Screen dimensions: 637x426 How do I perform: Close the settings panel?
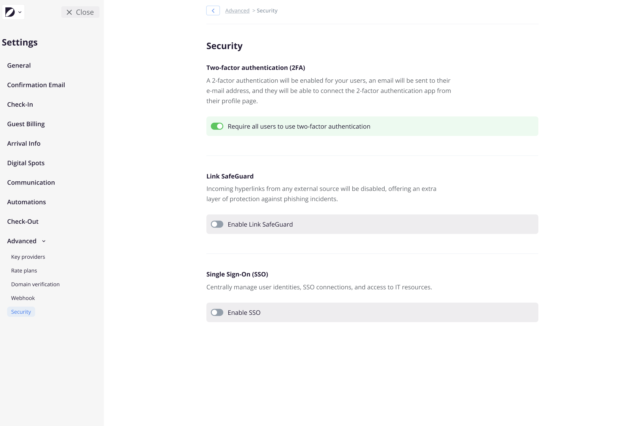tap(80, 12)
